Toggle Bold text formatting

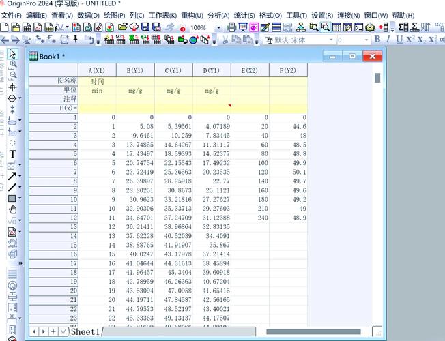376,40
